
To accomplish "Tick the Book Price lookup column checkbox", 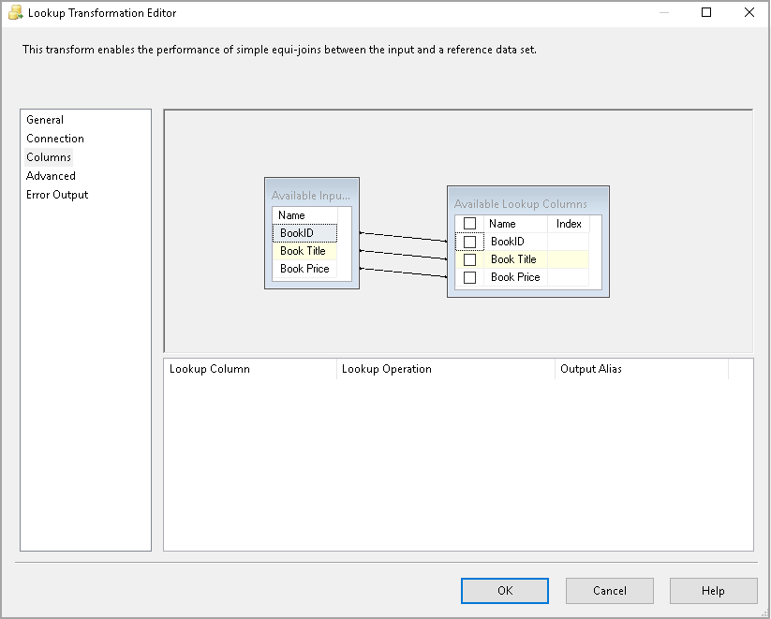I will [x=470, y=277].
